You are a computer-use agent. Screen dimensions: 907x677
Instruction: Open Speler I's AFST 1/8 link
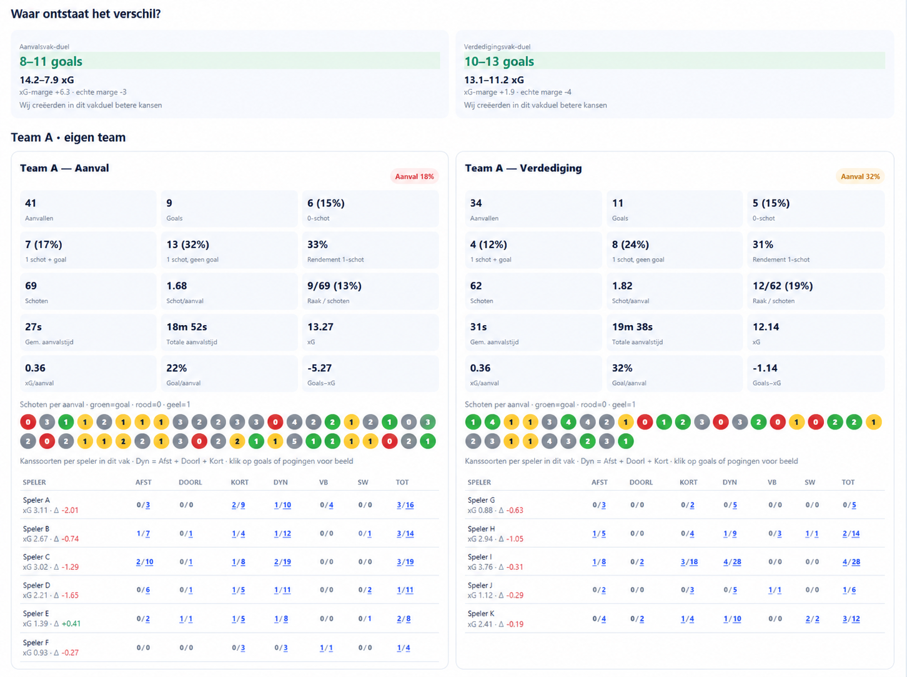(599, 562)
